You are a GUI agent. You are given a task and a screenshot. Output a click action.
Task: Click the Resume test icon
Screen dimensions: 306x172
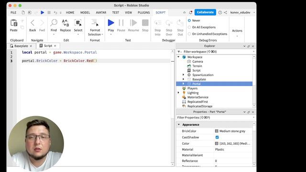(133, 23)
